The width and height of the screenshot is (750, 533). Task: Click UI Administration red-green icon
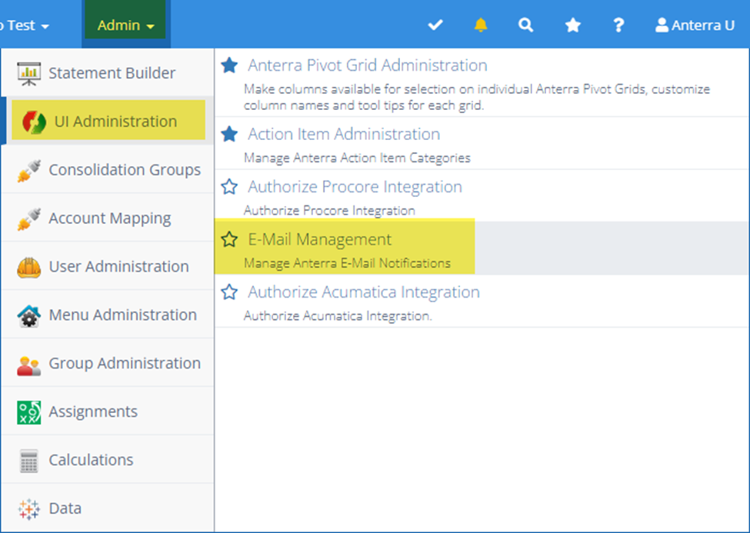tap(34, 122)
